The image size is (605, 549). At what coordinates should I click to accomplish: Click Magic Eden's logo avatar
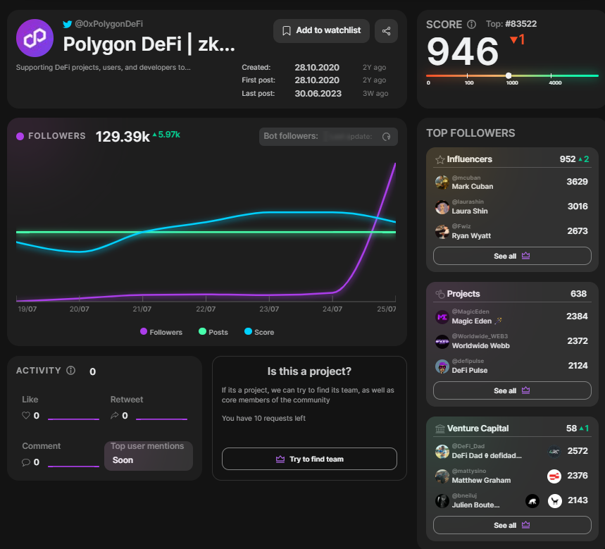442,317
